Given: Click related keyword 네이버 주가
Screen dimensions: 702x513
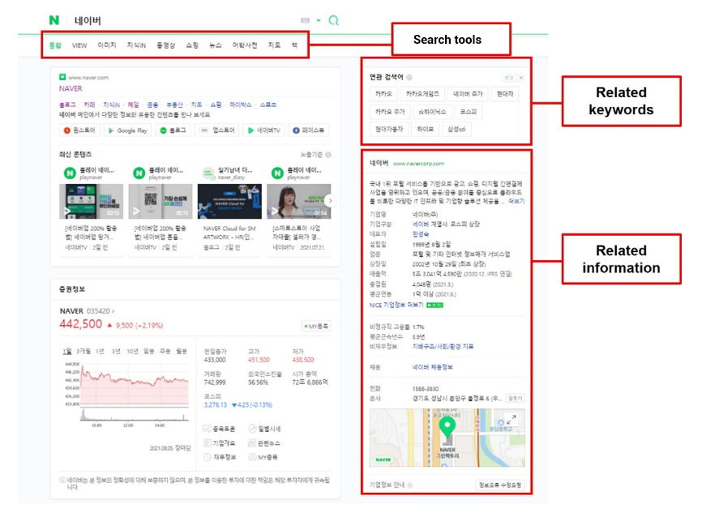Looking at the screenshot, I should click(x=468, y=94).
